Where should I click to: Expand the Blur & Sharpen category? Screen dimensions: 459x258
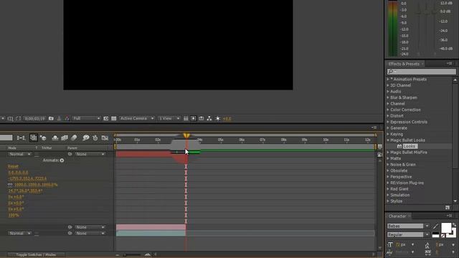(388, 97)
